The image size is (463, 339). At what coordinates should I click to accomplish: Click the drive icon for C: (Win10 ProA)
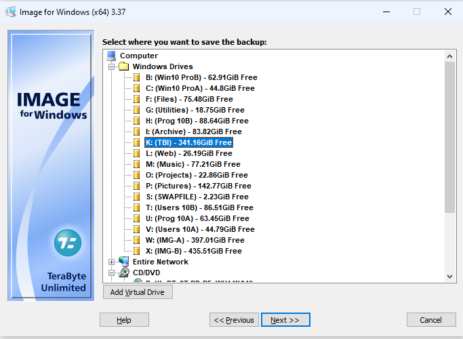(x=136, y=88)
